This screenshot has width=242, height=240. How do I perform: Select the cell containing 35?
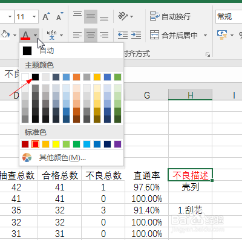(x=19, y=210)
